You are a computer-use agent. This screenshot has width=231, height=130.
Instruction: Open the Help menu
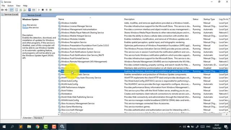[x=25, y=6]
